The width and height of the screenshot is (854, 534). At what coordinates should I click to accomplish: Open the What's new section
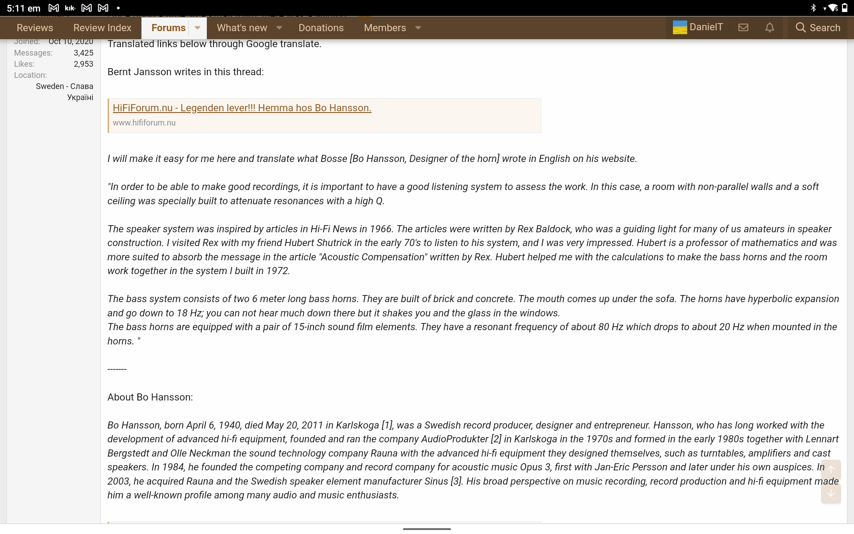(x=242, y=28)
